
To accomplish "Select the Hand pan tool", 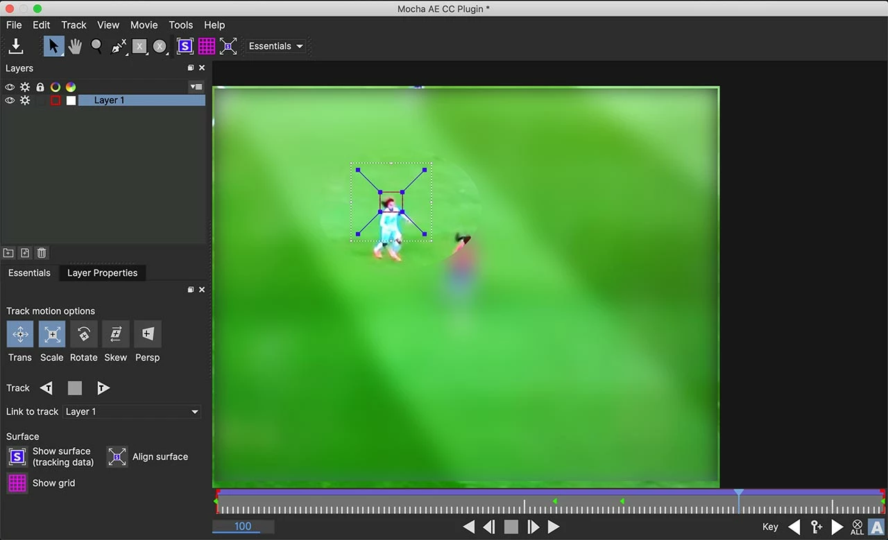I will coord(75,46).
